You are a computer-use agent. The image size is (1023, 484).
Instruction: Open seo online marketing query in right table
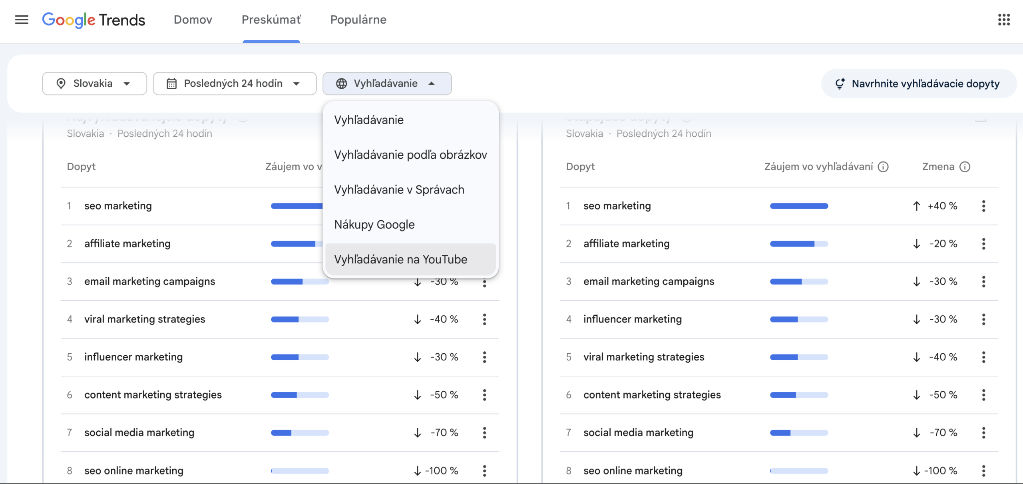coord(633,470)
